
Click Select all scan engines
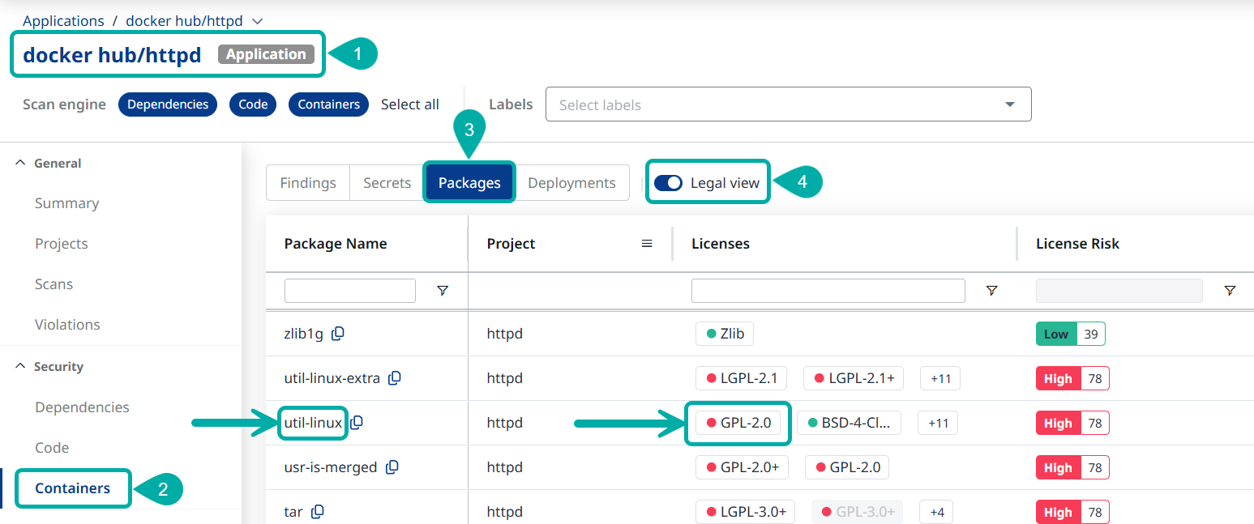click(410, 104)
